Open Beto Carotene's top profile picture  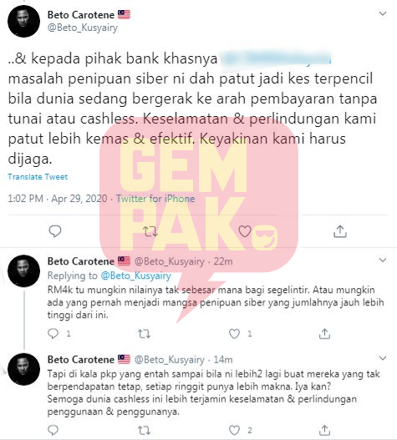tap(23, 22)
